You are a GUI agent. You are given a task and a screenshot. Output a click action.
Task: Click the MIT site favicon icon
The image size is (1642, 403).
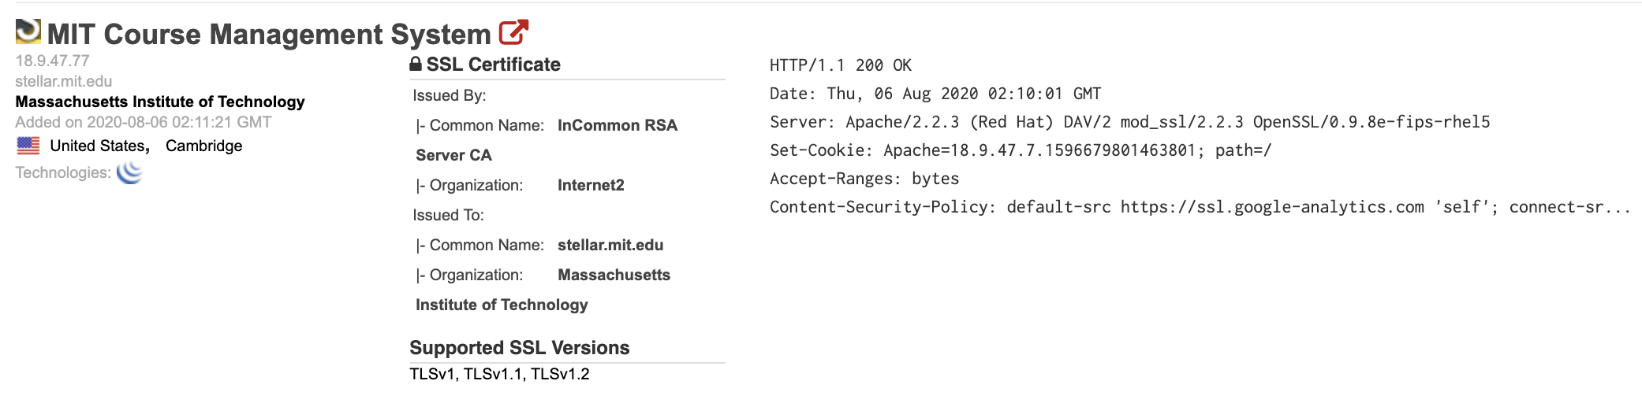coord(28,31)
